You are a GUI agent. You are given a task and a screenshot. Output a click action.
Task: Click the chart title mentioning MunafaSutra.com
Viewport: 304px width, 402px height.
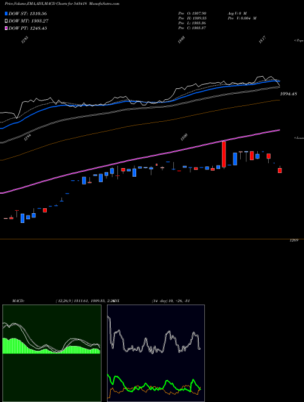(x=62, y=4)
